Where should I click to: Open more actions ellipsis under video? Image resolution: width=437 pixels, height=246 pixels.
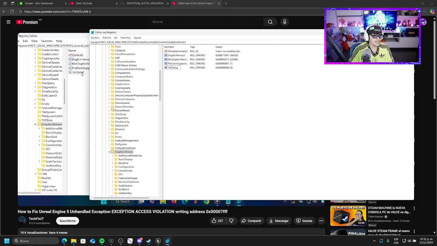pyautogui.click(x=321, y=221)
